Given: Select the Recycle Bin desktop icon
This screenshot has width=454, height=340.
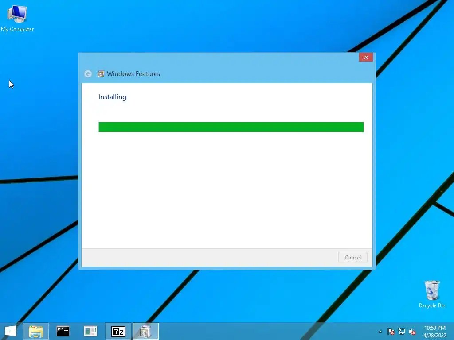Looking at the screenshot, I should [x=432, y=294].
